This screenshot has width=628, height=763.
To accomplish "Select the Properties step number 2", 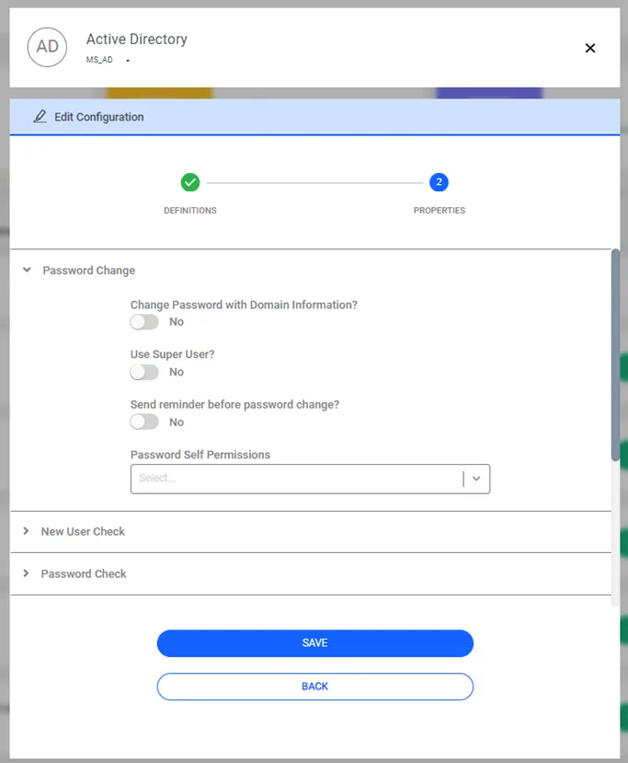I will (439, 182).
